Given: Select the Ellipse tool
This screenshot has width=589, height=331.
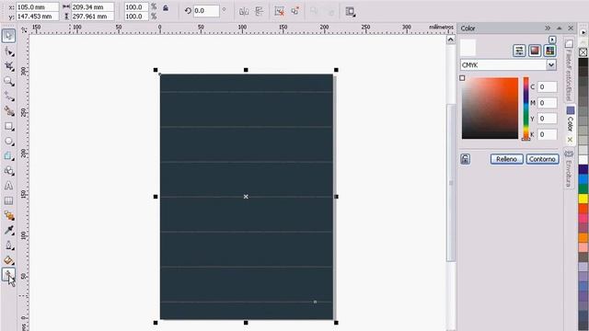Looking at the screenshot, I should point(9,142).
